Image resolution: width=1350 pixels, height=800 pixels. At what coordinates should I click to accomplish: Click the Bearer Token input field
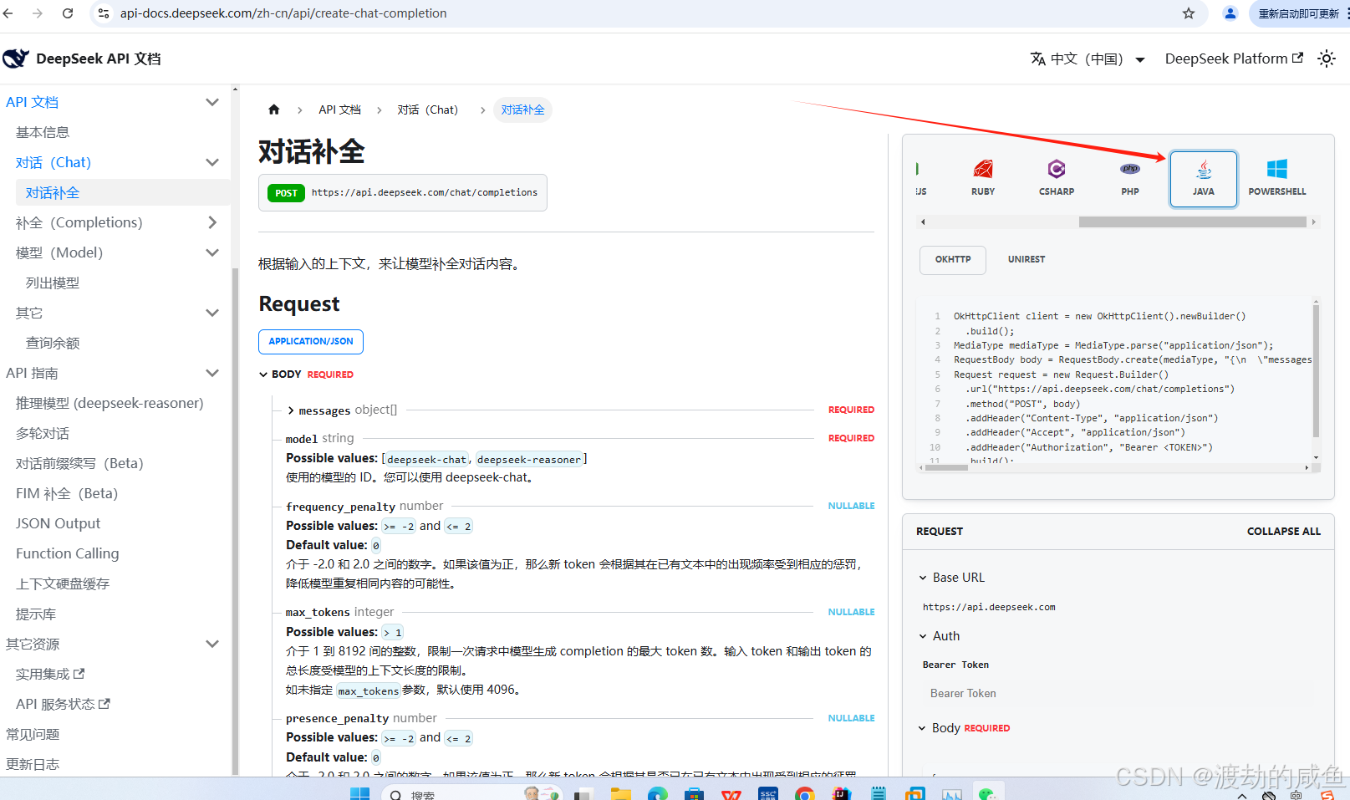click(1118, 694)
